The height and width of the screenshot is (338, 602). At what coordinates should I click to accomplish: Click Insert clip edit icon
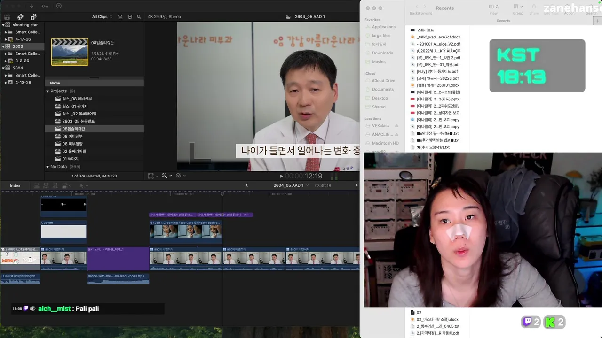pos(46,185)
